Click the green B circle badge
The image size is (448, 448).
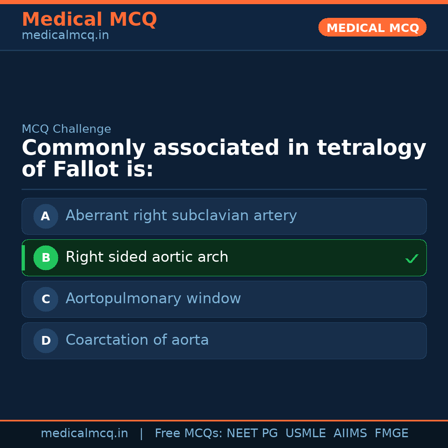click(46, 258)
